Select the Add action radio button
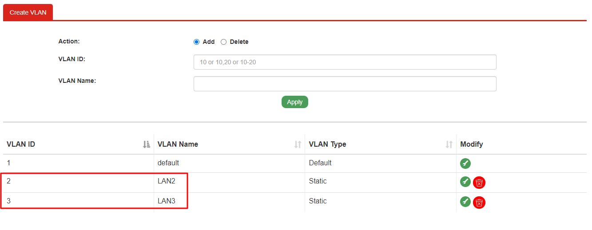The width and height of the screenshot is (592, 230). pos(197,42)
